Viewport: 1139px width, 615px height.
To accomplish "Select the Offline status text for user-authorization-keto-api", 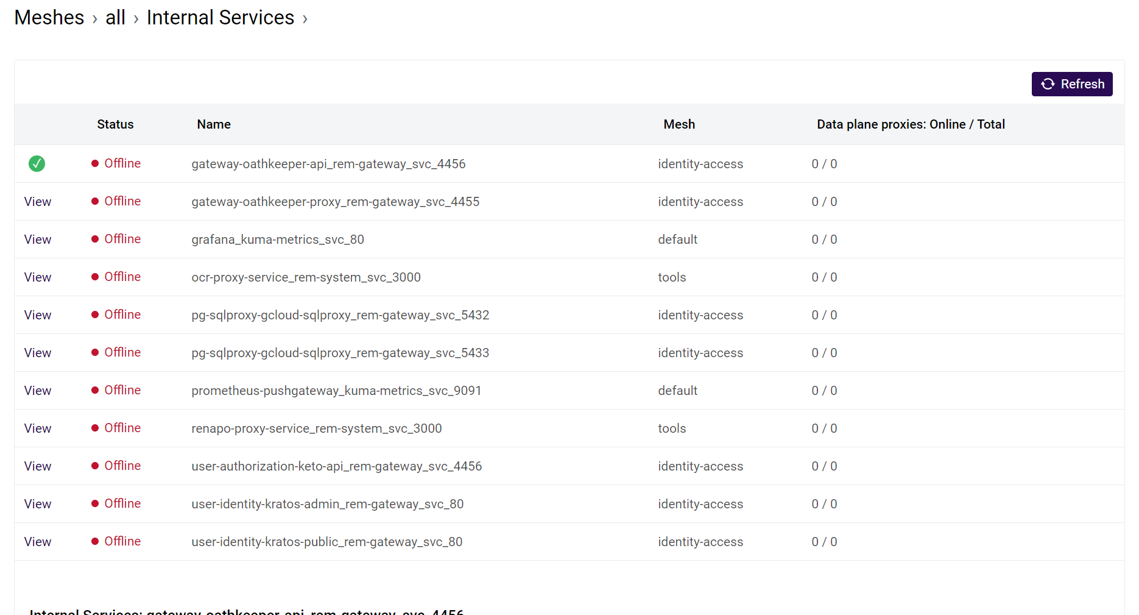I will [122, 466].
